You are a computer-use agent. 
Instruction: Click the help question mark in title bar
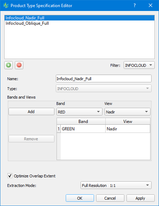[135, 5]
